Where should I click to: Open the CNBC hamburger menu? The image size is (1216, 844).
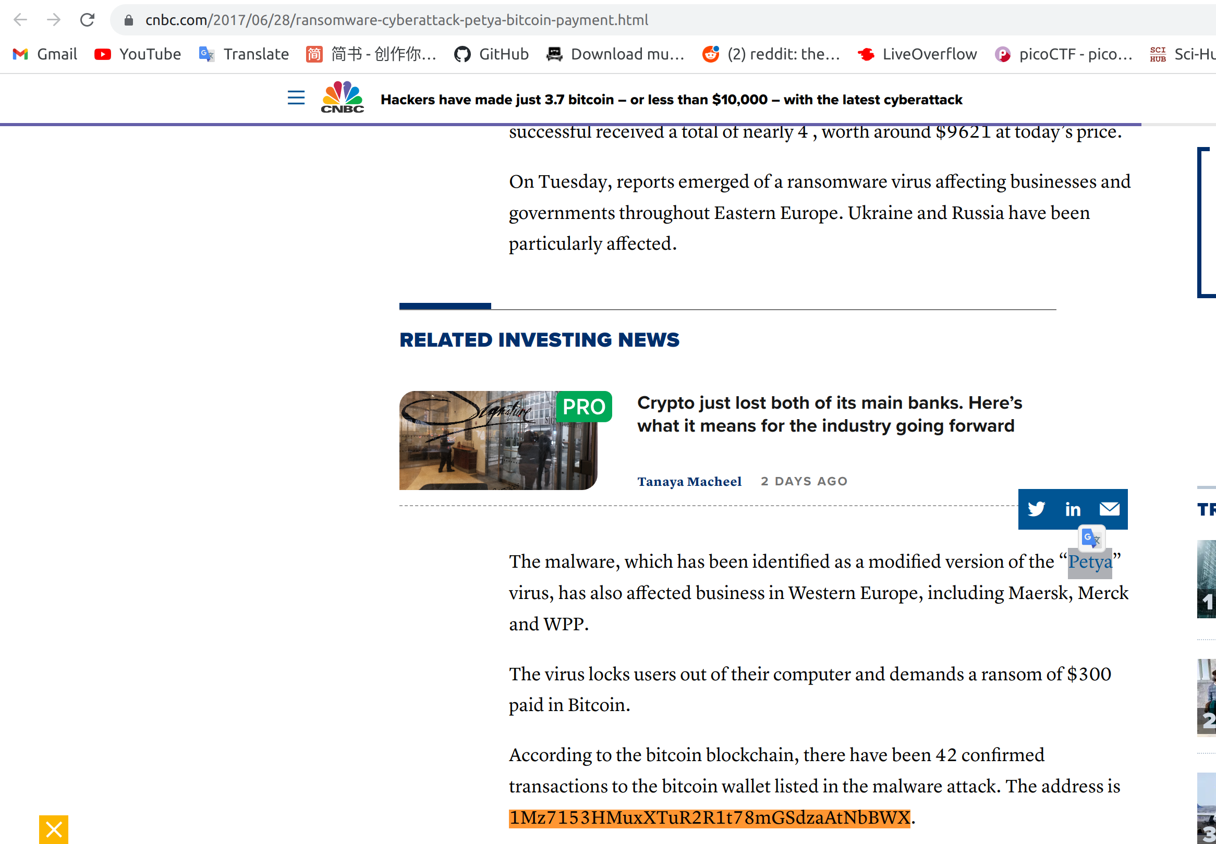point(296,98)
